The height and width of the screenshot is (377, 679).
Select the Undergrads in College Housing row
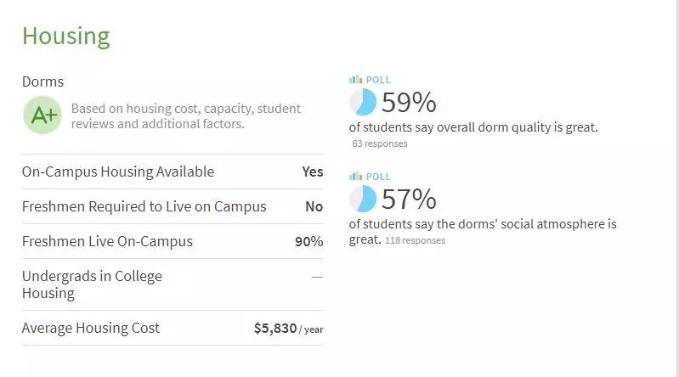(92, 284)
